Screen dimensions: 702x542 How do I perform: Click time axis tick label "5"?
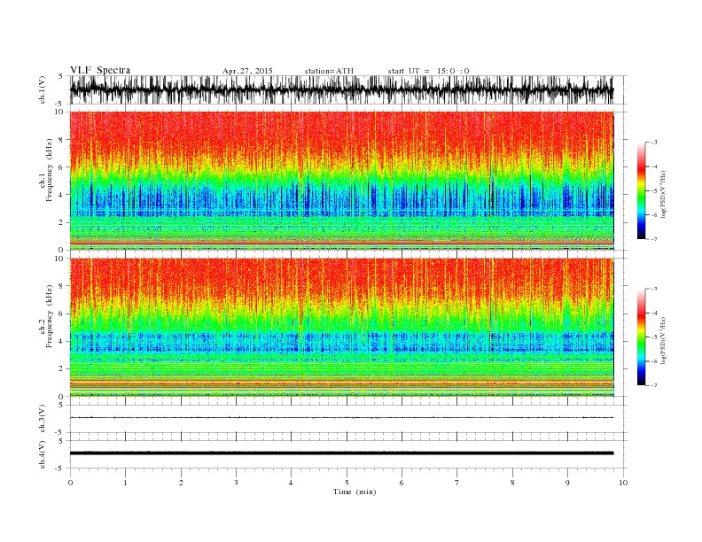click(x=347, y=483)
